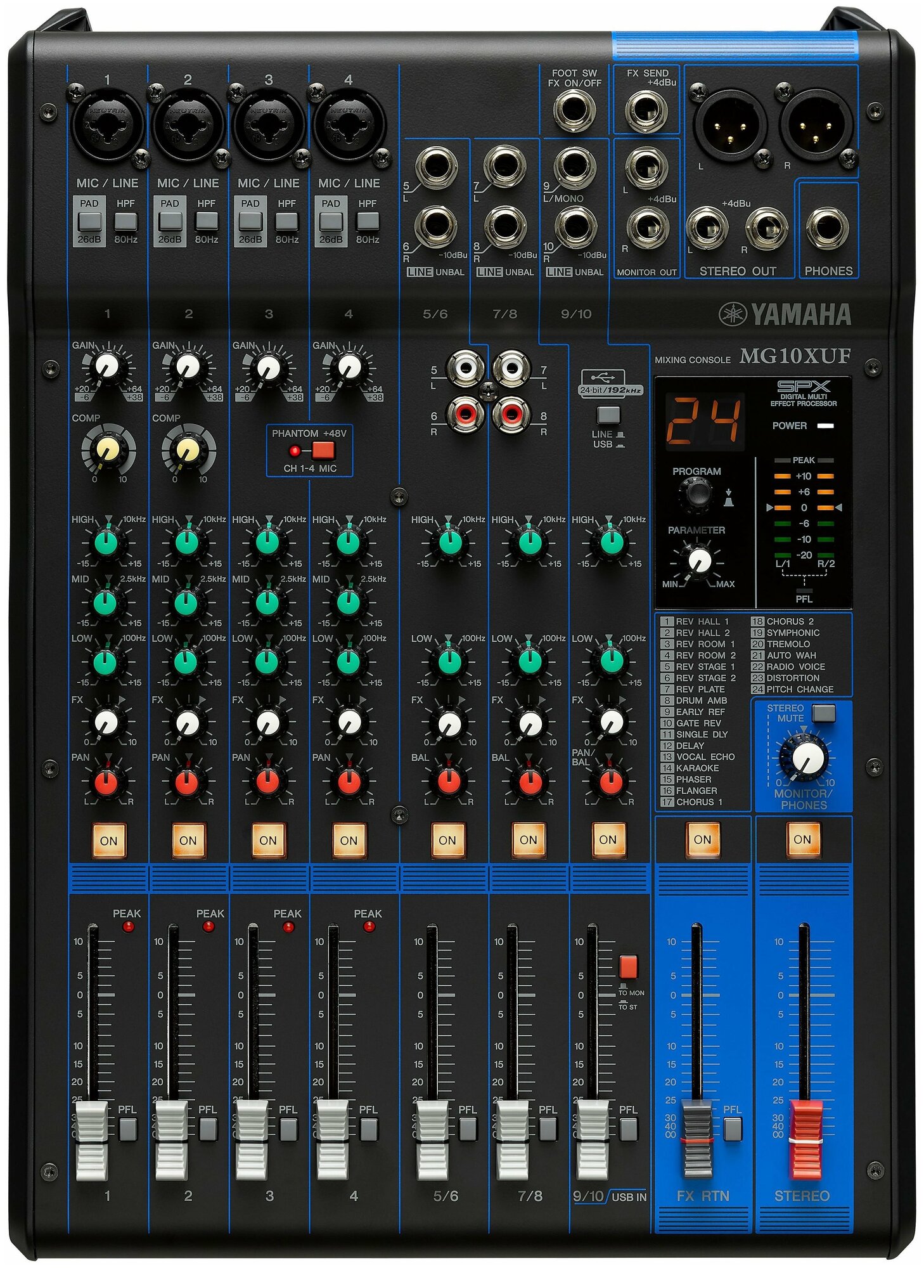The height and width of the screenshot is (1268, 924).
Task: Click the channel 2 MID EQ knob
Action: 186,602
